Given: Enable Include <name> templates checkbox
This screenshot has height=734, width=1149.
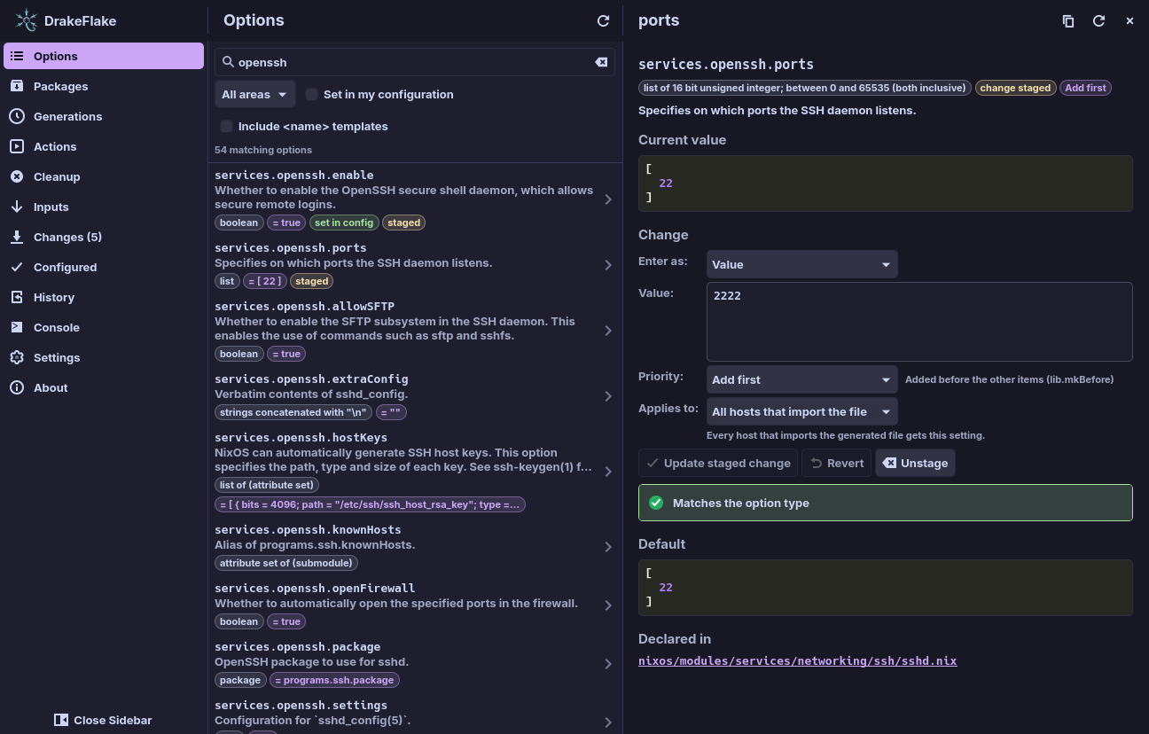Looking at the screenshot, I should (227, 126).
